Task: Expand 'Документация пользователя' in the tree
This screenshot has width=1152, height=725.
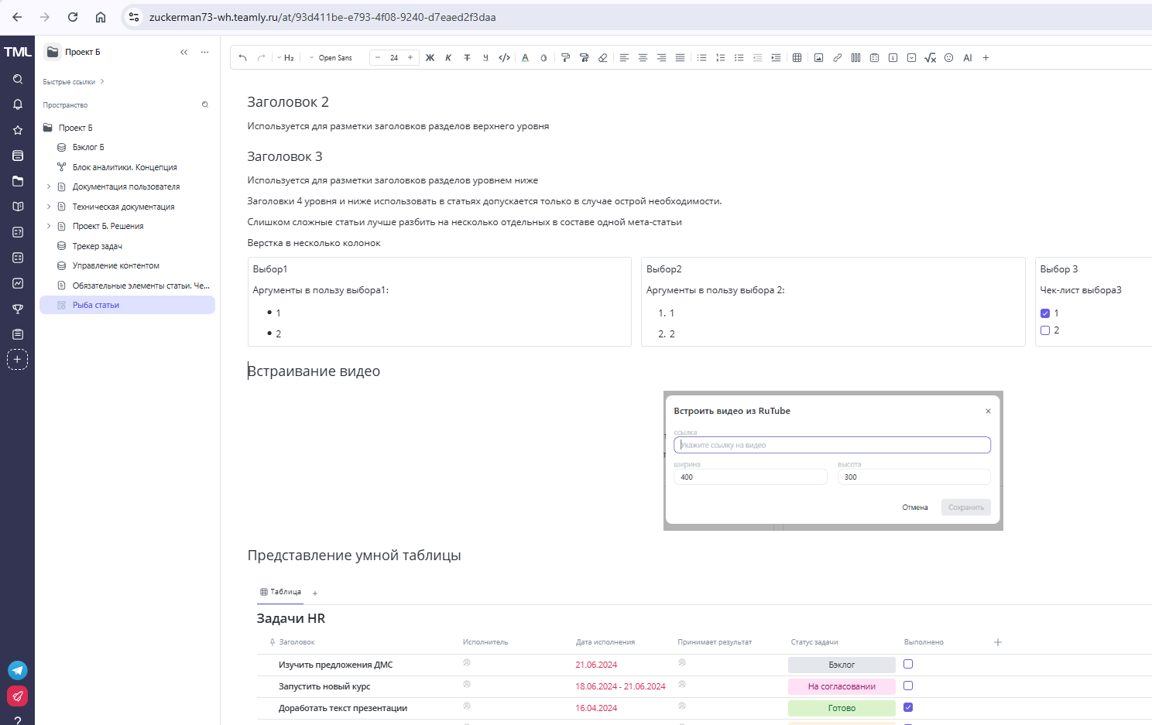Action: pos(49,186)
